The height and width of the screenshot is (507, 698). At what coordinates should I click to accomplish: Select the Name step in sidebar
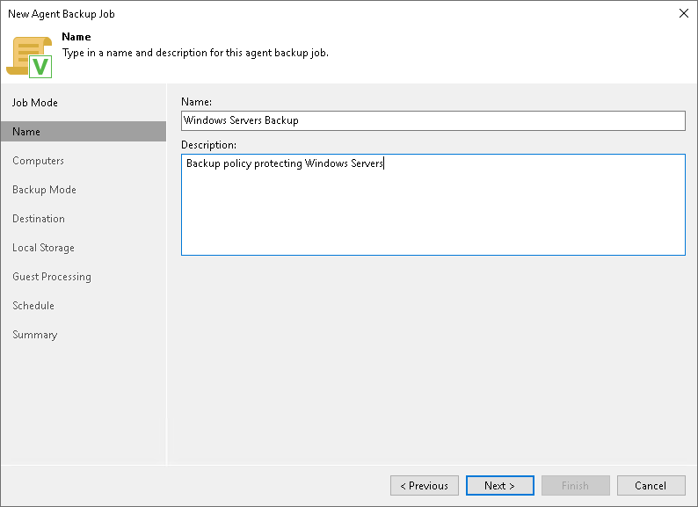[26, 132]
